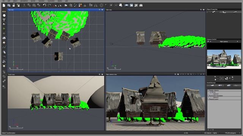243x136 pixels.
Task: Click the first icon at World Browser bottom
Action: point(208,130)
